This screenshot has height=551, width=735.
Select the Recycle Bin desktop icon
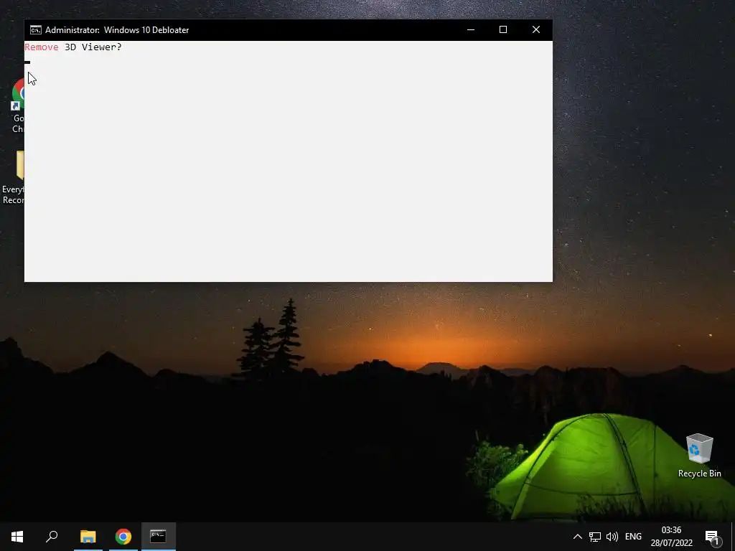click(x=699, y=456)
